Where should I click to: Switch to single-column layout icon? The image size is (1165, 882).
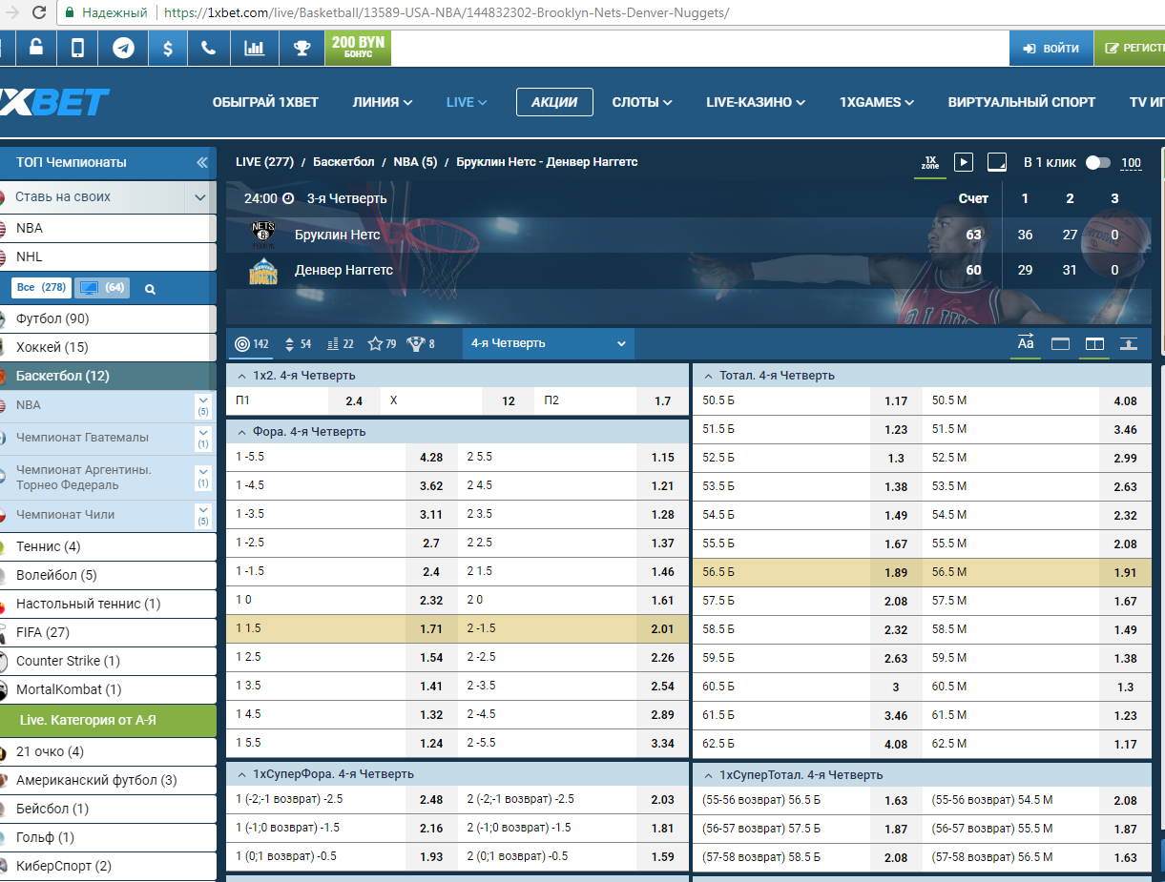(1060, 344)
